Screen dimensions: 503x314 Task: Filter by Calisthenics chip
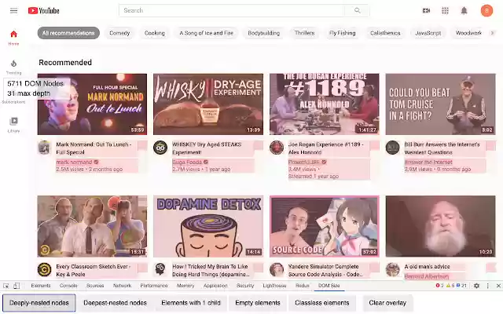(385, 33)
